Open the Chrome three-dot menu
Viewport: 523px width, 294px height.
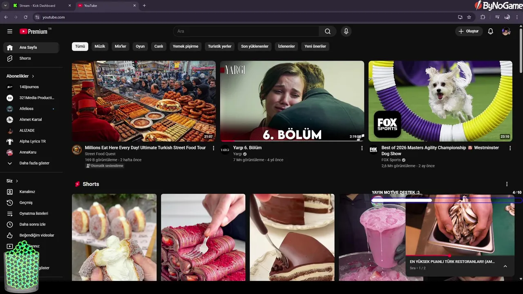[517, 17]
